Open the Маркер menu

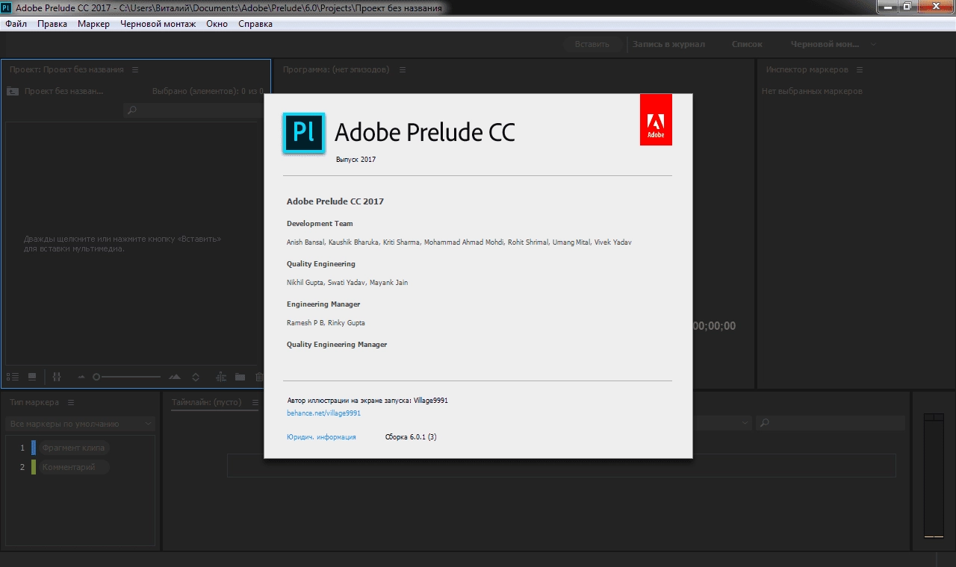[x=93, y=24]
